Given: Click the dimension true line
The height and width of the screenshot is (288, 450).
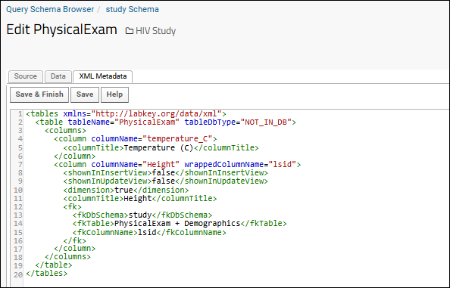Looking at the screenshot, I should [x=126, y=190].
